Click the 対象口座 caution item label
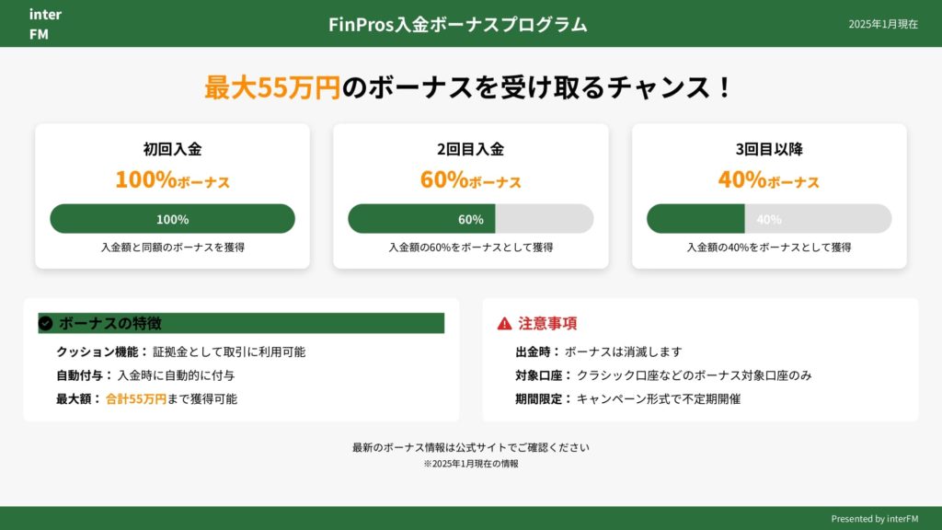 [544, 375]
